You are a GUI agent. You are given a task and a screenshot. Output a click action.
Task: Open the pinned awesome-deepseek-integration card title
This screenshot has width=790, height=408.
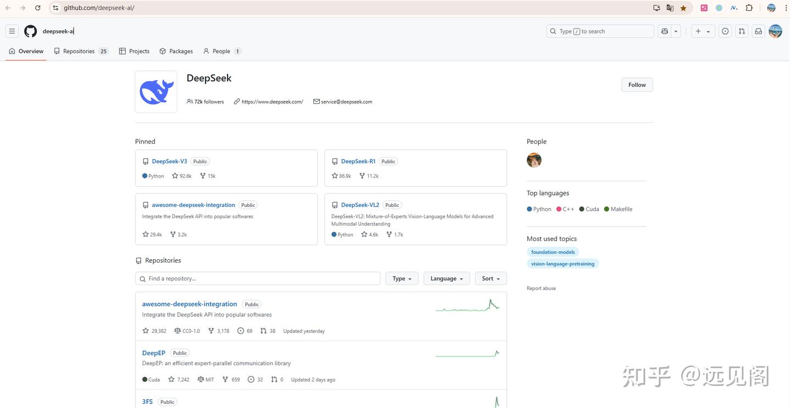tap(194, 205)
